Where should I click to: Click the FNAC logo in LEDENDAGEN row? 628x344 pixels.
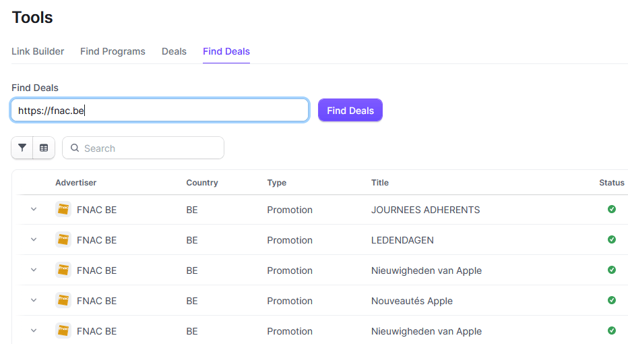63,240
